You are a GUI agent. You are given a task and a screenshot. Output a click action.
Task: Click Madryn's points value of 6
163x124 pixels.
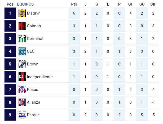click(74, 13)
